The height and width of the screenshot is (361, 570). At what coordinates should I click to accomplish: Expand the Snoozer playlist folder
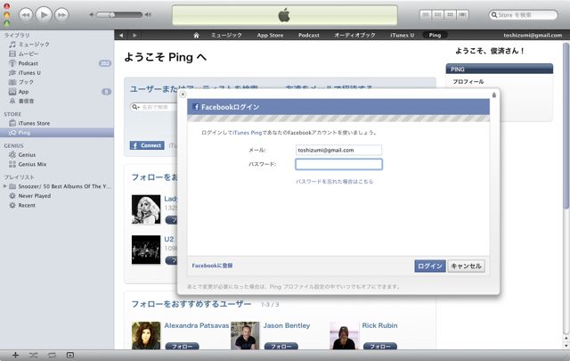tap(5, 186)
